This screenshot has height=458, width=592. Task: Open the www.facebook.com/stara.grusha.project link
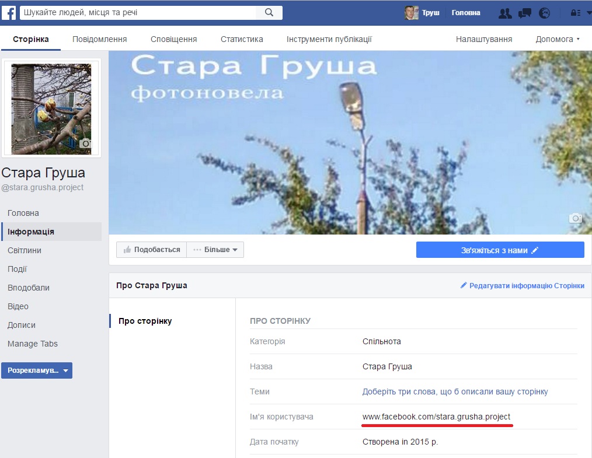[x=436, y=417]
